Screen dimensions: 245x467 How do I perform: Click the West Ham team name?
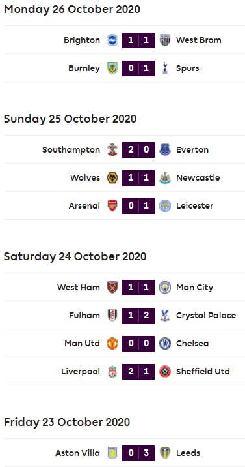(79, 288)
